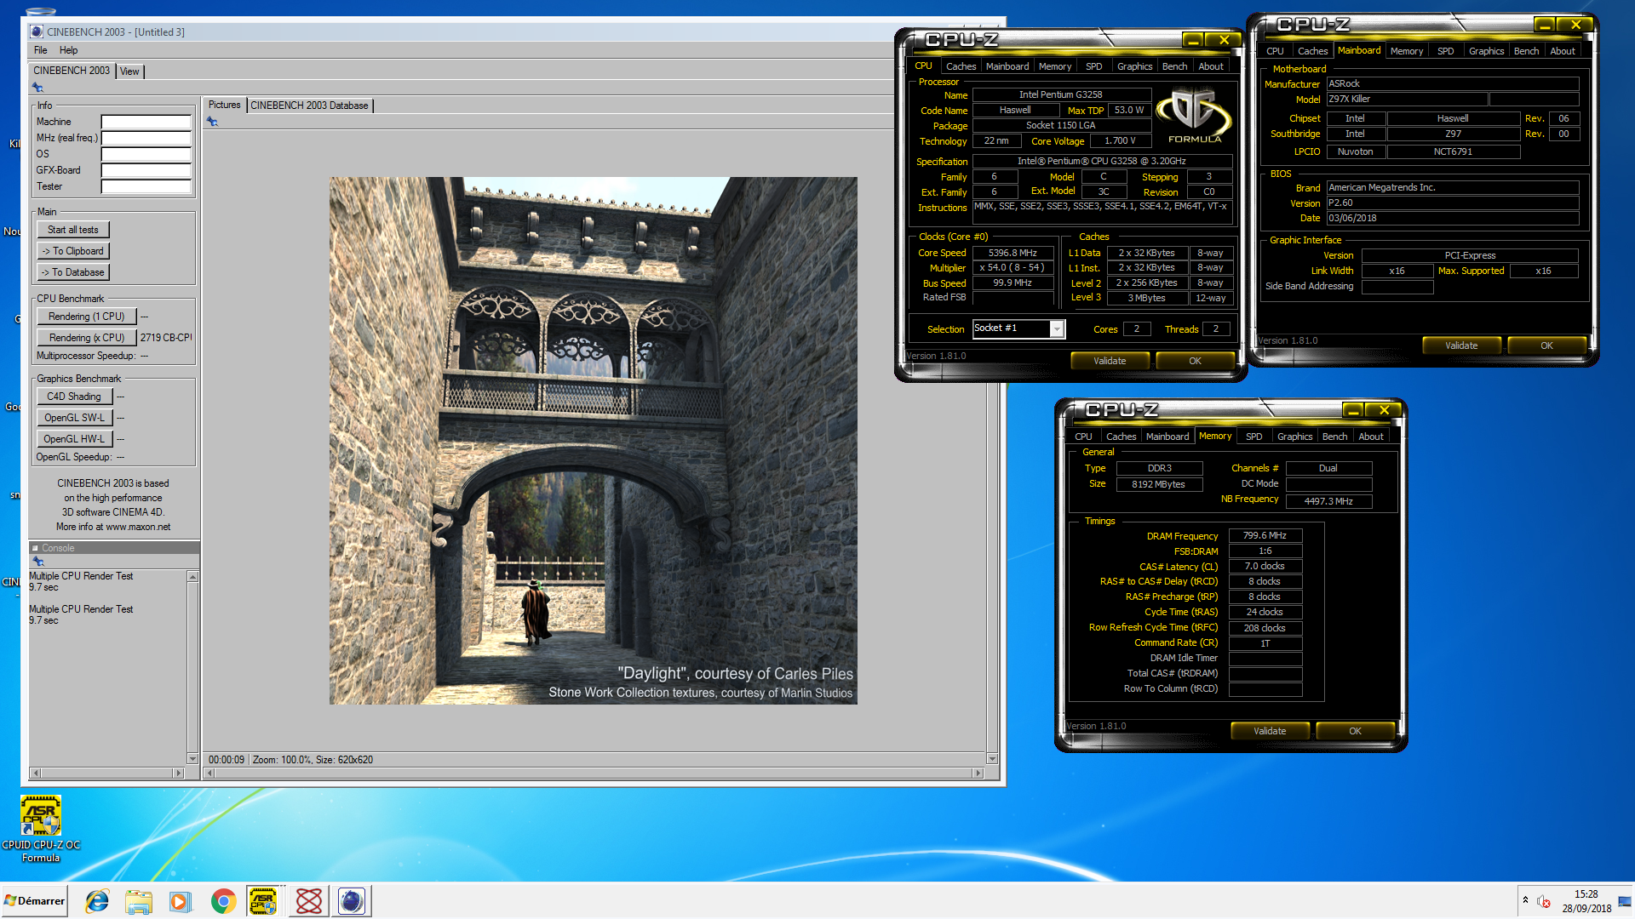
Task: Open the File menu in CINEBENCH
Action: (40, 50)
